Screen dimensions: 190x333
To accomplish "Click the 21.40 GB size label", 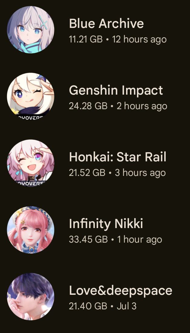I will click(x=88, y=306).
